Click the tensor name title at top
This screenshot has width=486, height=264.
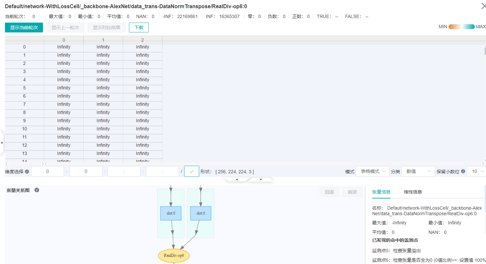tap(126, 6)
